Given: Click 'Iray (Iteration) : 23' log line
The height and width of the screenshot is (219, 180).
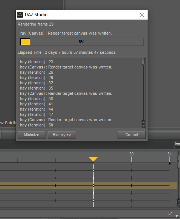Looking at the screenshot, I should click(37, 62).
